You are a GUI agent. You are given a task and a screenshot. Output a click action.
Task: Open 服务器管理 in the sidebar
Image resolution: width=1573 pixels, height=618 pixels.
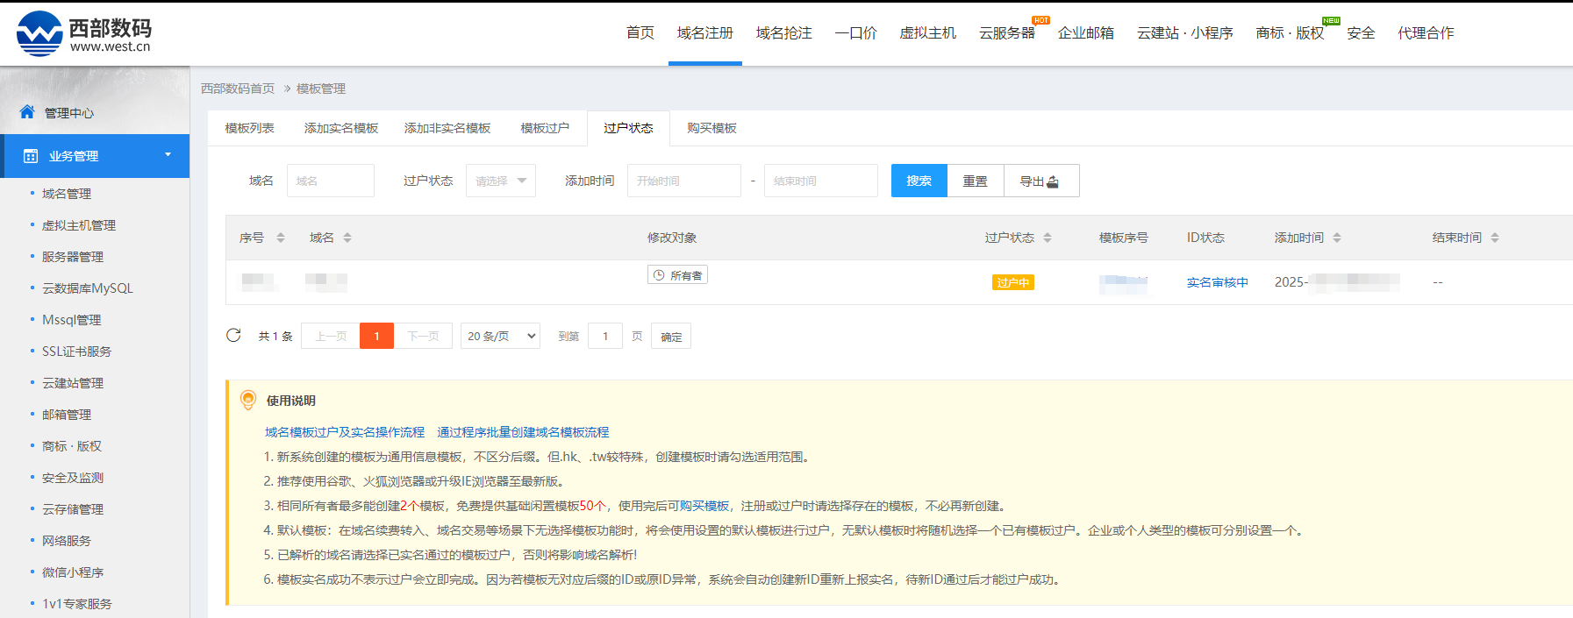coord(73,257)
